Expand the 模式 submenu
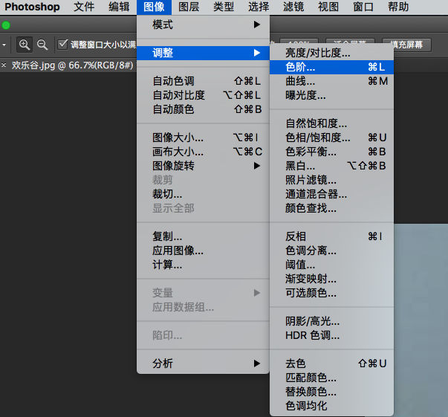 203,25
